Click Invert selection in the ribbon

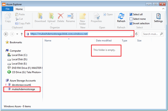coord(139,23)
